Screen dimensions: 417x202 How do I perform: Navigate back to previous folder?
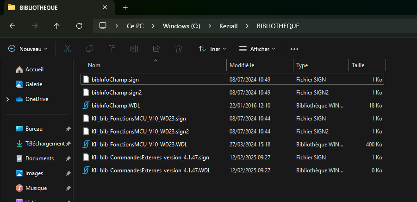(x=12, y=26)
